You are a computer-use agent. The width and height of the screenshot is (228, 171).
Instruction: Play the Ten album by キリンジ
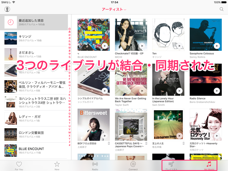pos(179,46)
